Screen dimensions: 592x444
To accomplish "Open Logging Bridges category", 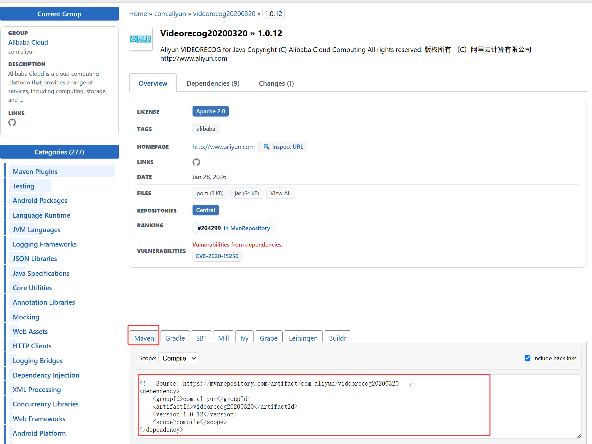I will pos(38,361).
